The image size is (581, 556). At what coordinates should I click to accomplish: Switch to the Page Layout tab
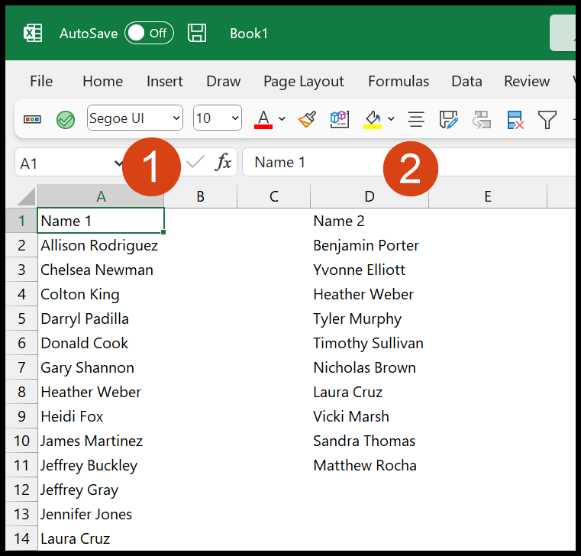coord(303,81)
